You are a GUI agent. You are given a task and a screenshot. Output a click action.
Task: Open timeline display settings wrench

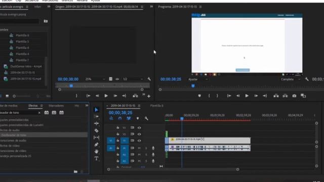point(146,118)
